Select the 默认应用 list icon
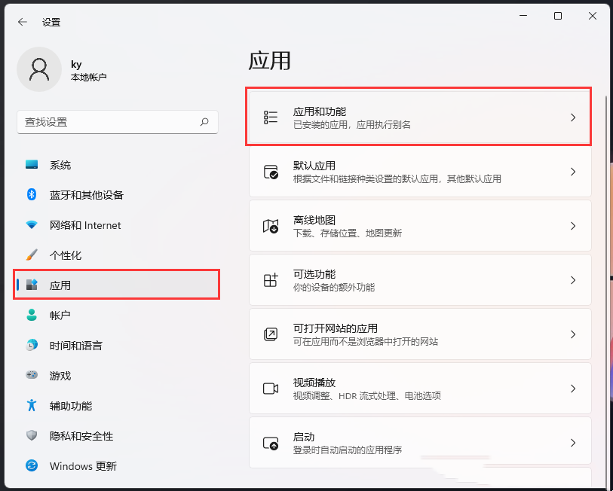 coord(271,172)
